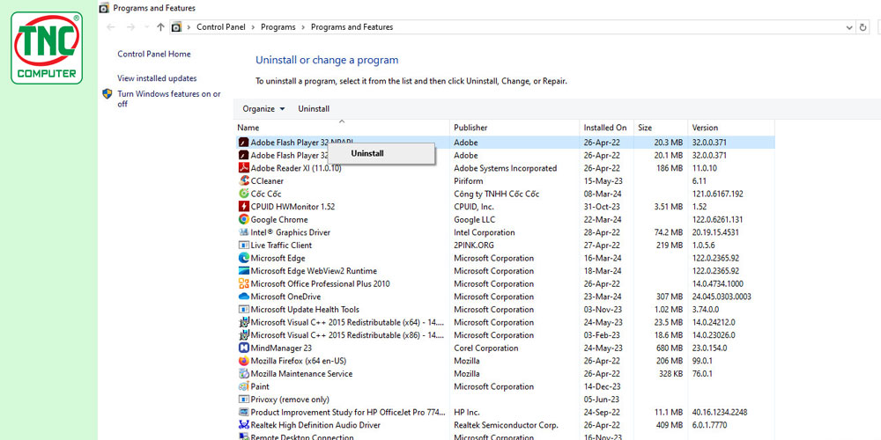This screenshot has height=440, width=881.
Task: Expand the chevron after Programs breadcrumb
Action: [x=303, y=27]
